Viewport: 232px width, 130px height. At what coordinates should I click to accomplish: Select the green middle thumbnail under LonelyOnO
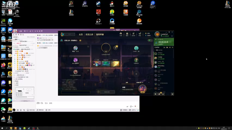click(x=106, y=64)
